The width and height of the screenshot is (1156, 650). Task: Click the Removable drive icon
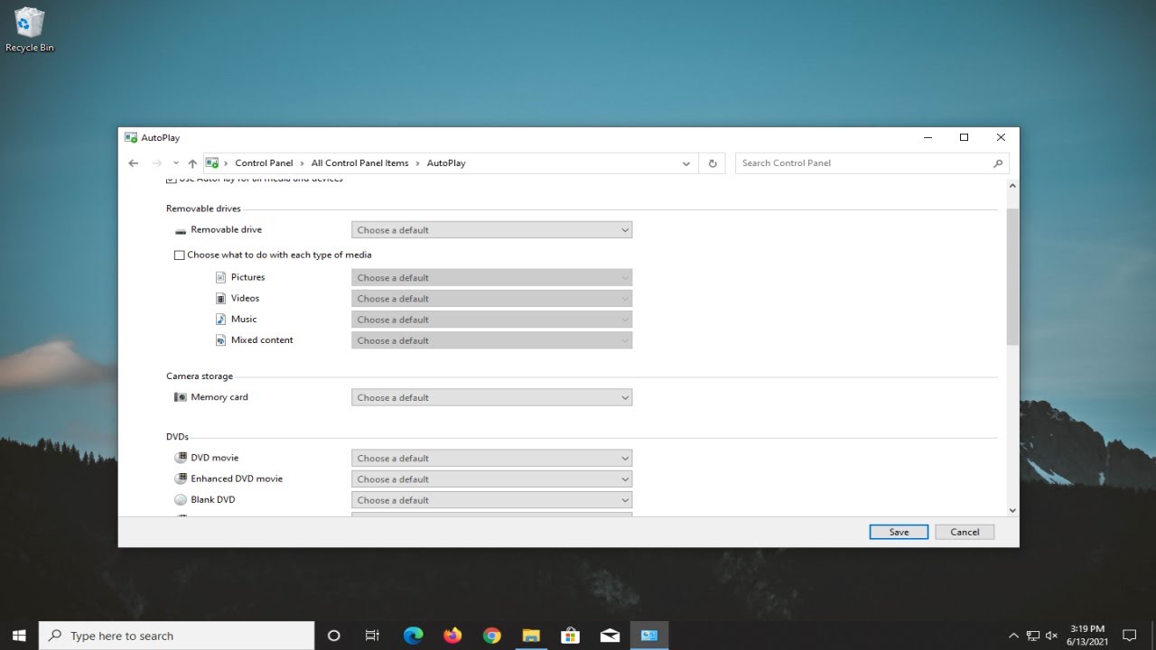(x=181, y=230)
